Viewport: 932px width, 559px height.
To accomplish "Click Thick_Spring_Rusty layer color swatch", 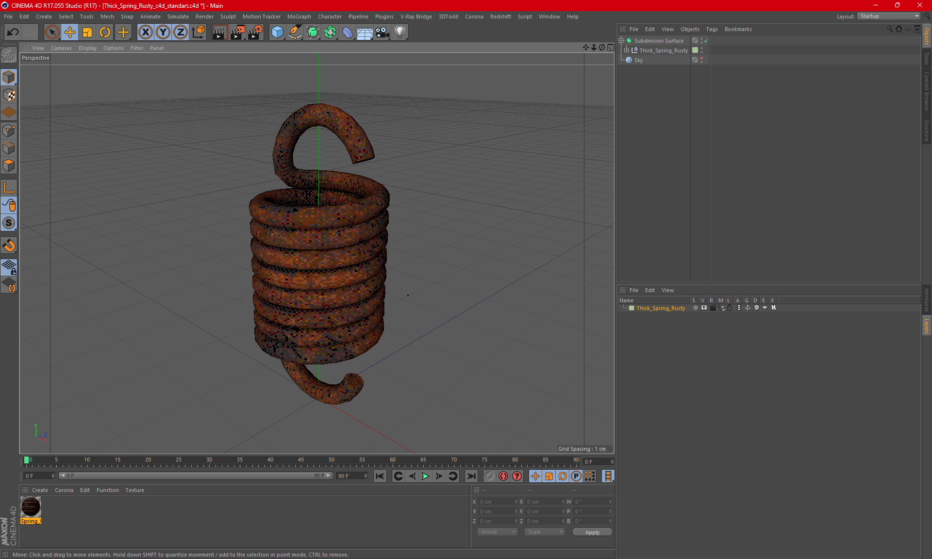I will point(632,308).
